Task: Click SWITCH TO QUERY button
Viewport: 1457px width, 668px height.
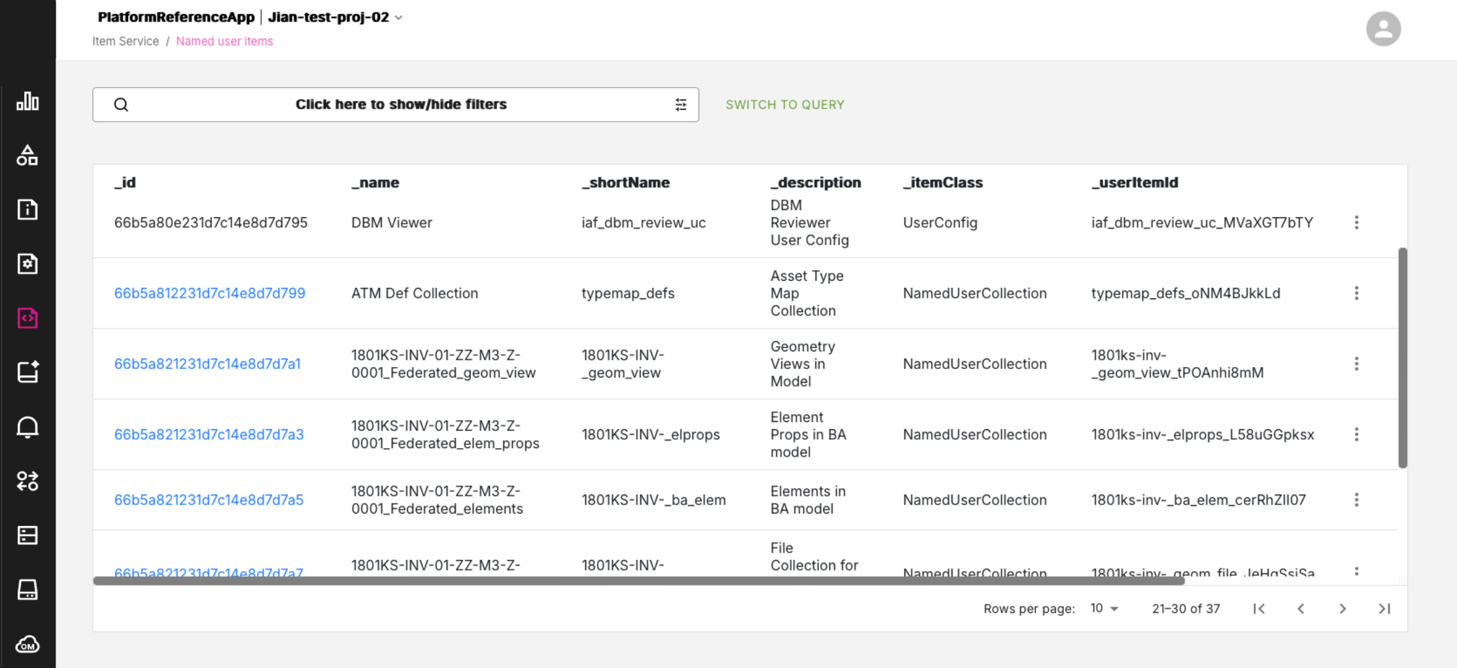Action: click(x=785, y=105)
